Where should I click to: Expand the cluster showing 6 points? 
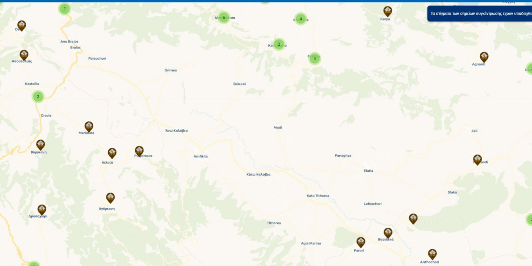[x=224, y=18]
